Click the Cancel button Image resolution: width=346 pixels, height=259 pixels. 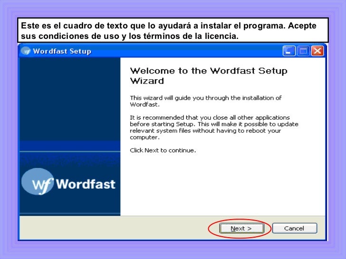coord(295,228)
